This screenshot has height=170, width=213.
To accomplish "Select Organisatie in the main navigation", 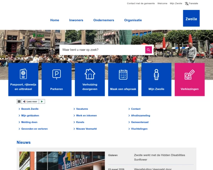I will click(x=133, y=20).
